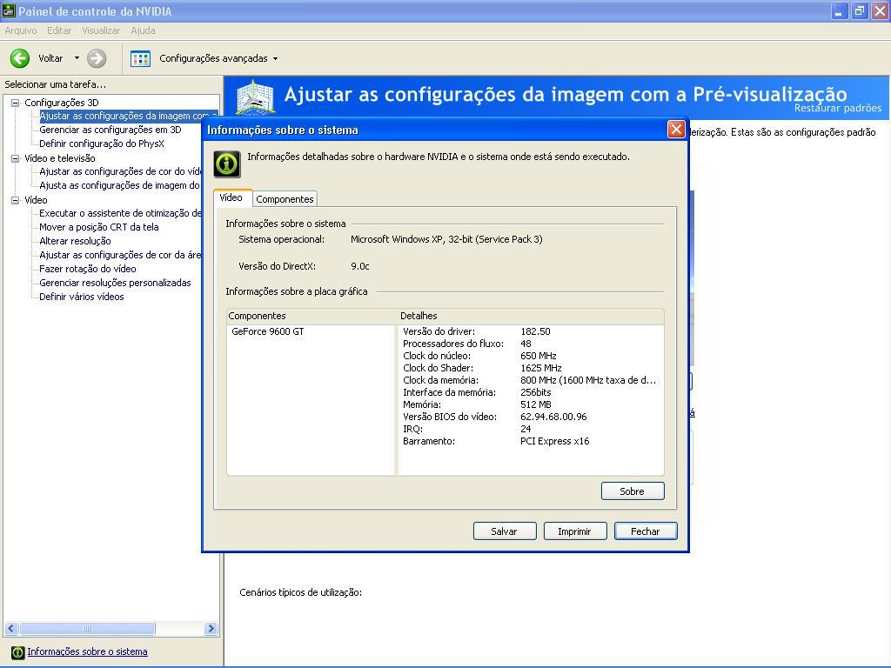Screen dimensions: 891x668
Task: Click the IRQ value 24
Action: (526, 430)
